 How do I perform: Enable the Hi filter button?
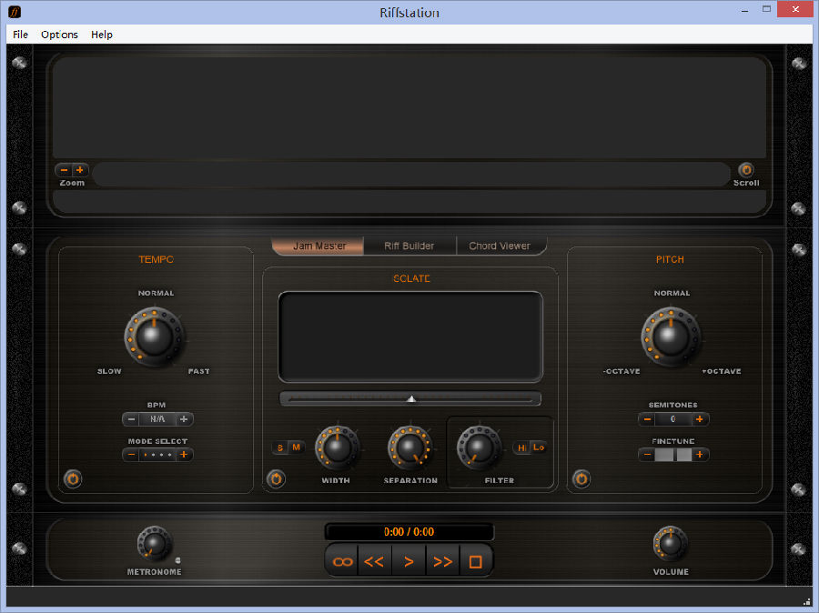click(521, 447)
